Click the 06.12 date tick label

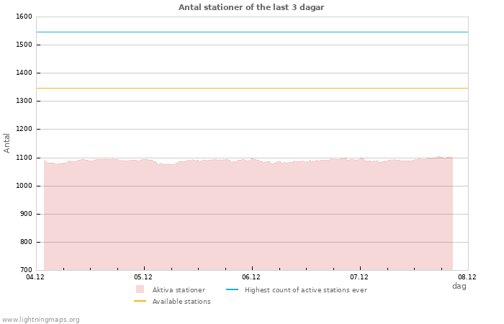click(251, 276)
